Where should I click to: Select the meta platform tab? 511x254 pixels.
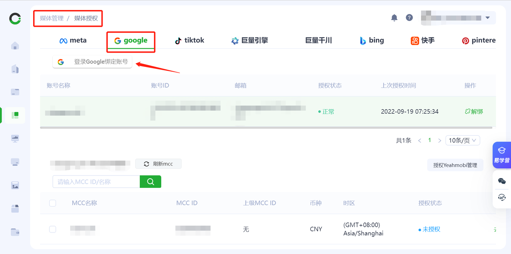73,40
